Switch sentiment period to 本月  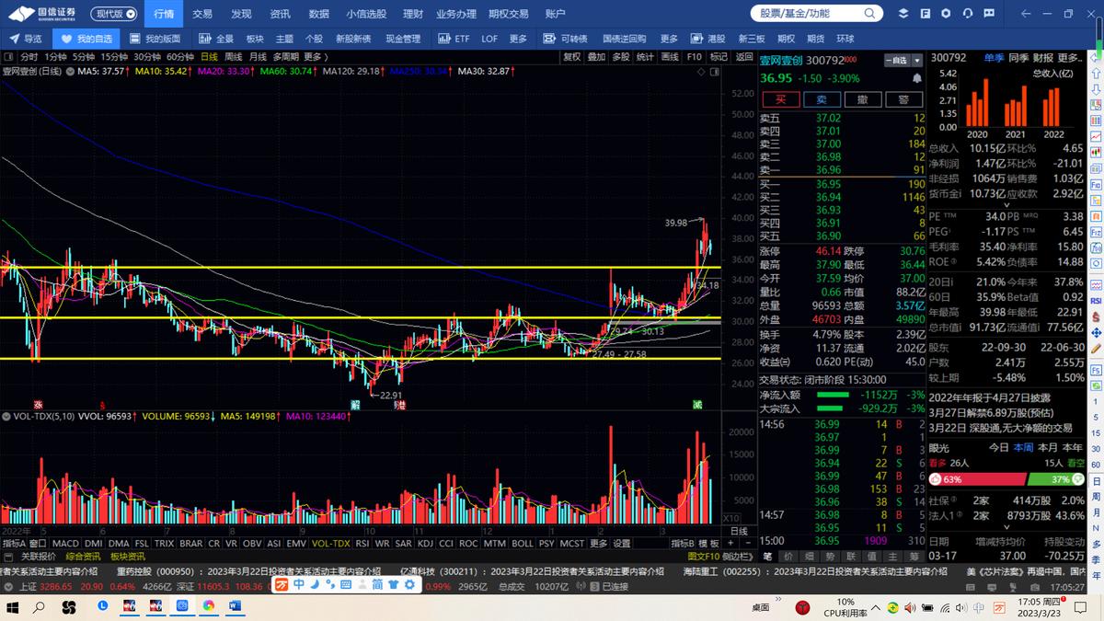point(1046,447)
